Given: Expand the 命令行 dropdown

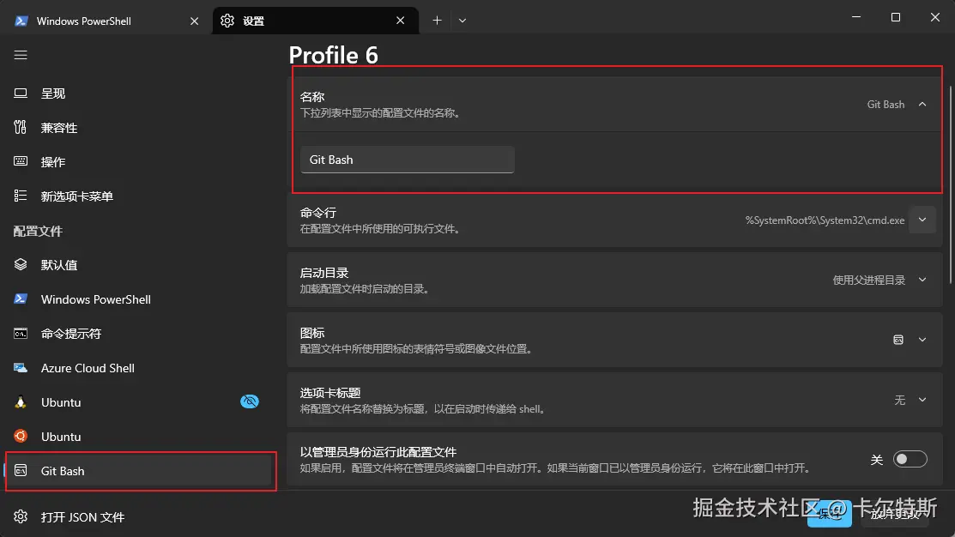Looking at the screenshot, I should click(x=922, y=220).
